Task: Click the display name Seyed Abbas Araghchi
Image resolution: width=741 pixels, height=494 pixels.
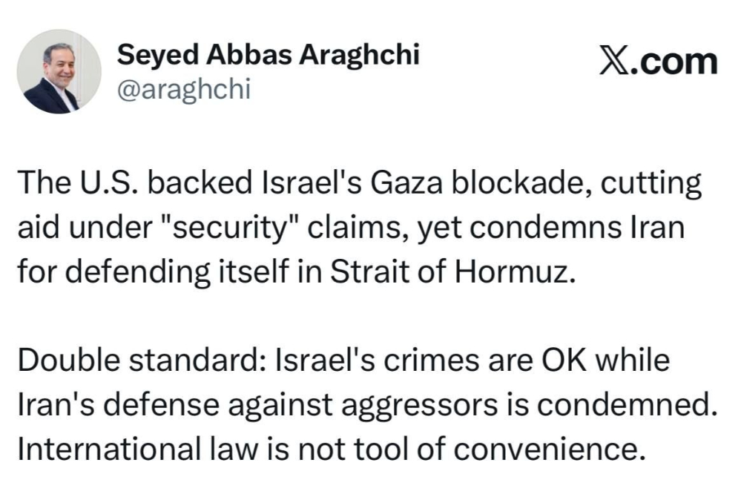Action: (268, 53)
